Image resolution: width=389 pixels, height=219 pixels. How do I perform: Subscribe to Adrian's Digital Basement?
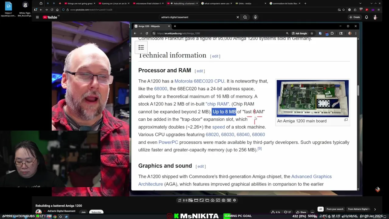(96, 212)
